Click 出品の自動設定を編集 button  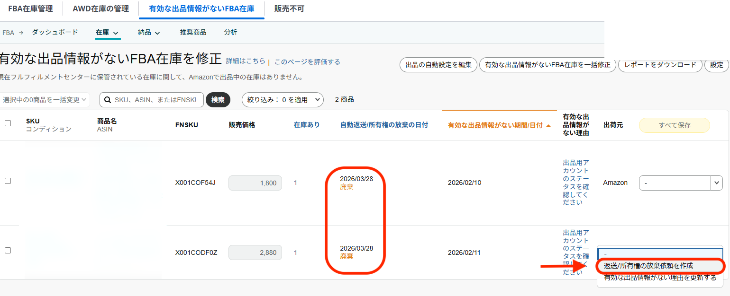(x=438, y=65)
